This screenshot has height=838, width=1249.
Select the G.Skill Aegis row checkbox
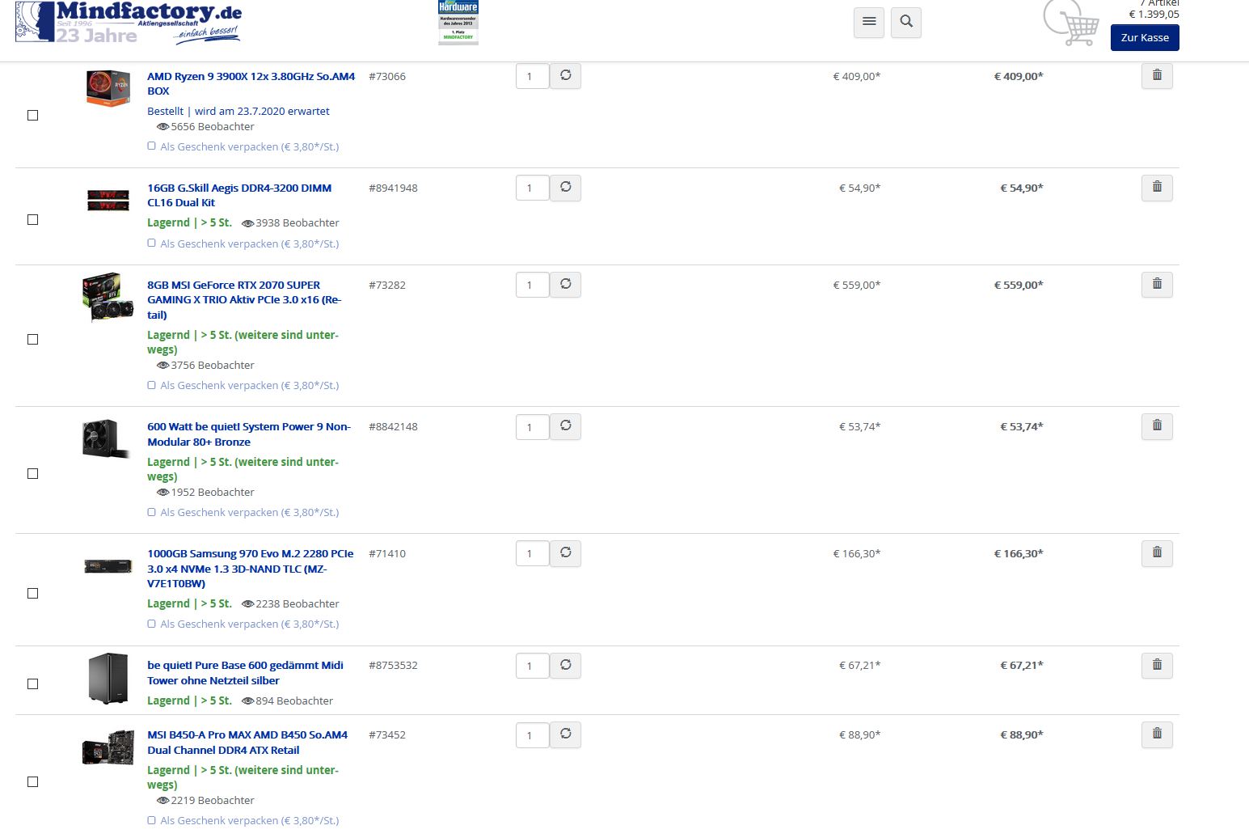33,220
